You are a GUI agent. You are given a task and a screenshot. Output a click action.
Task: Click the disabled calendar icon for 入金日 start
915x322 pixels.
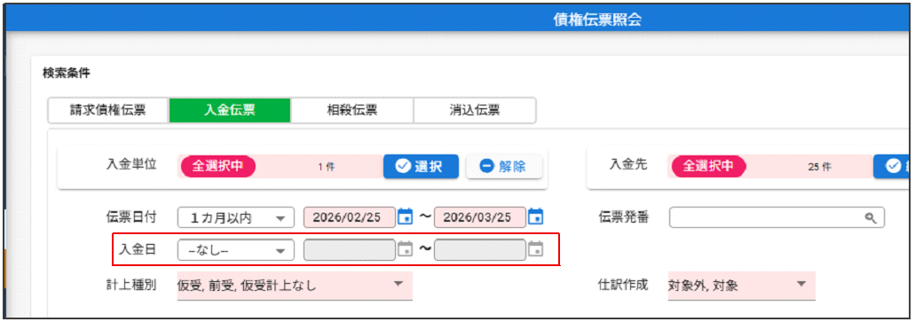pyautogui.click(x=405, y=249)
